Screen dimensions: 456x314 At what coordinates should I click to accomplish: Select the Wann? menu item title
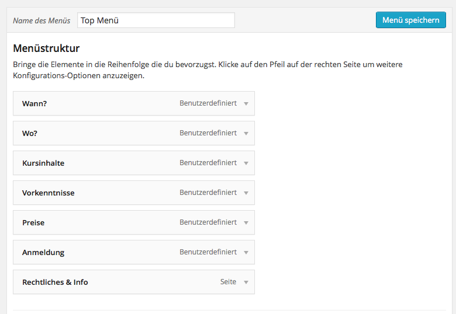34,103
